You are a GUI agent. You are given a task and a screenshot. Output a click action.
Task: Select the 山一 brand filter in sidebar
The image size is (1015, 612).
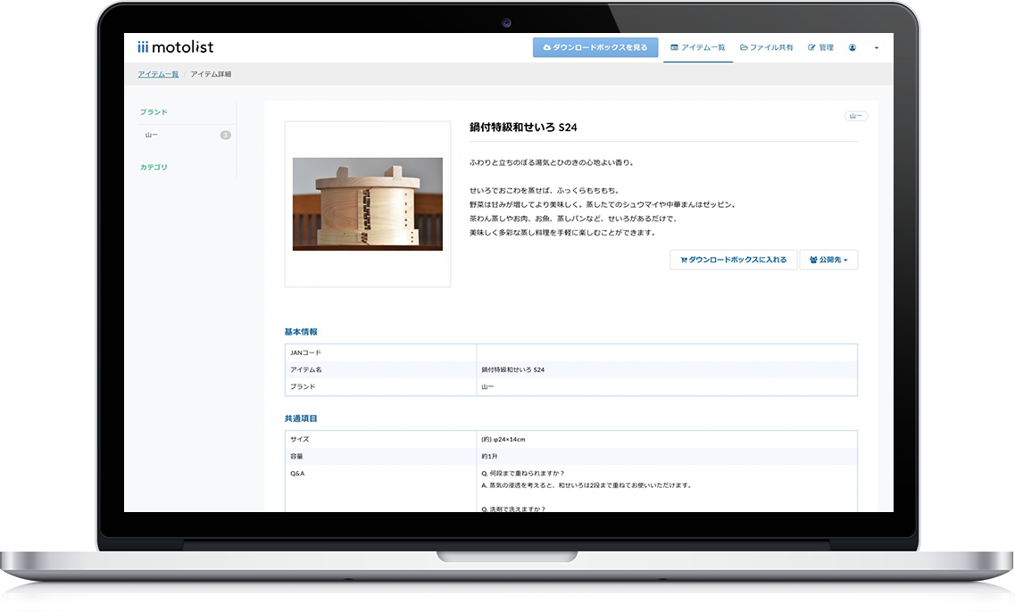click(x=152, y=136)
